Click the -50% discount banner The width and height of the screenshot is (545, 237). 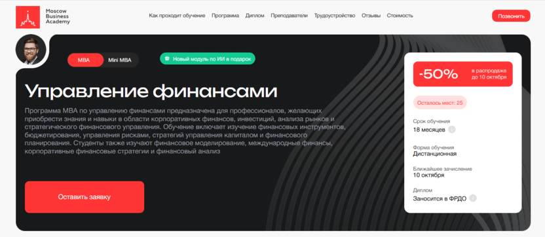pyautogui.click(x=462, y=74)
